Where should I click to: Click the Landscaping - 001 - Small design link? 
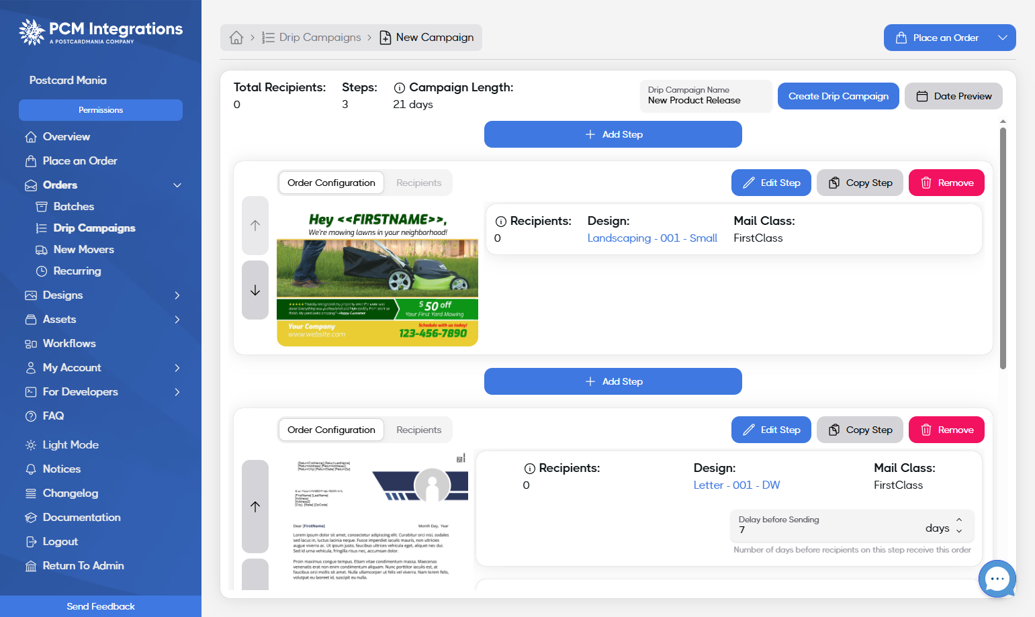(x=652, y=238)
